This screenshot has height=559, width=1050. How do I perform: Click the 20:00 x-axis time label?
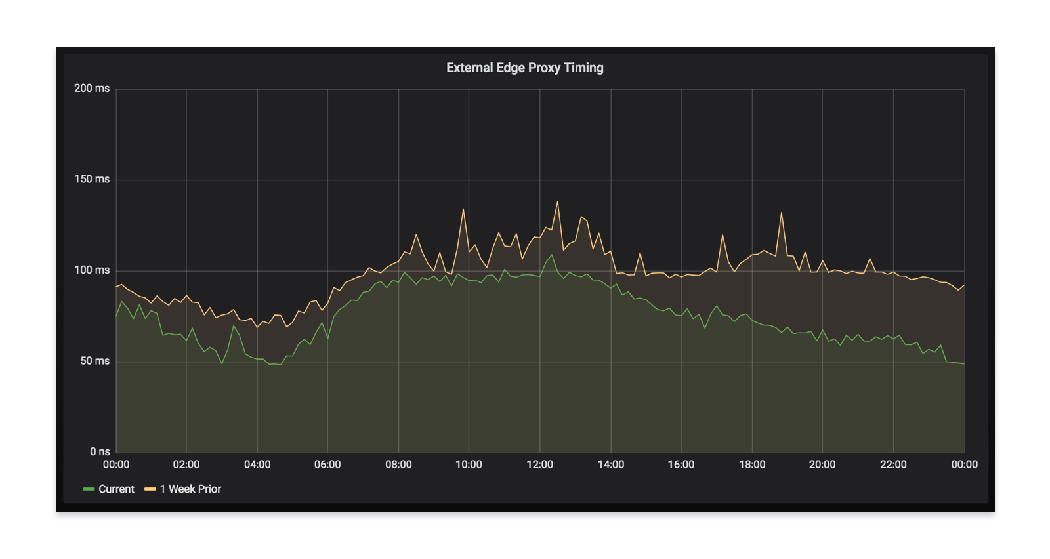(822, 465)
